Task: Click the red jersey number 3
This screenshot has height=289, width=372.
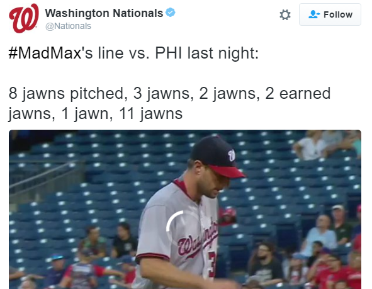Action: [x=212, y=263]
